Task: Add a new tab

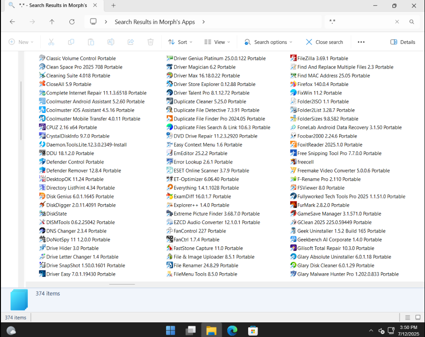Action: (113, 5)
